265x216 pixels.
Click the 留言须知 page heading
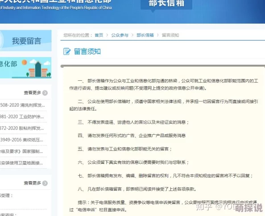(x=87, y=51)
